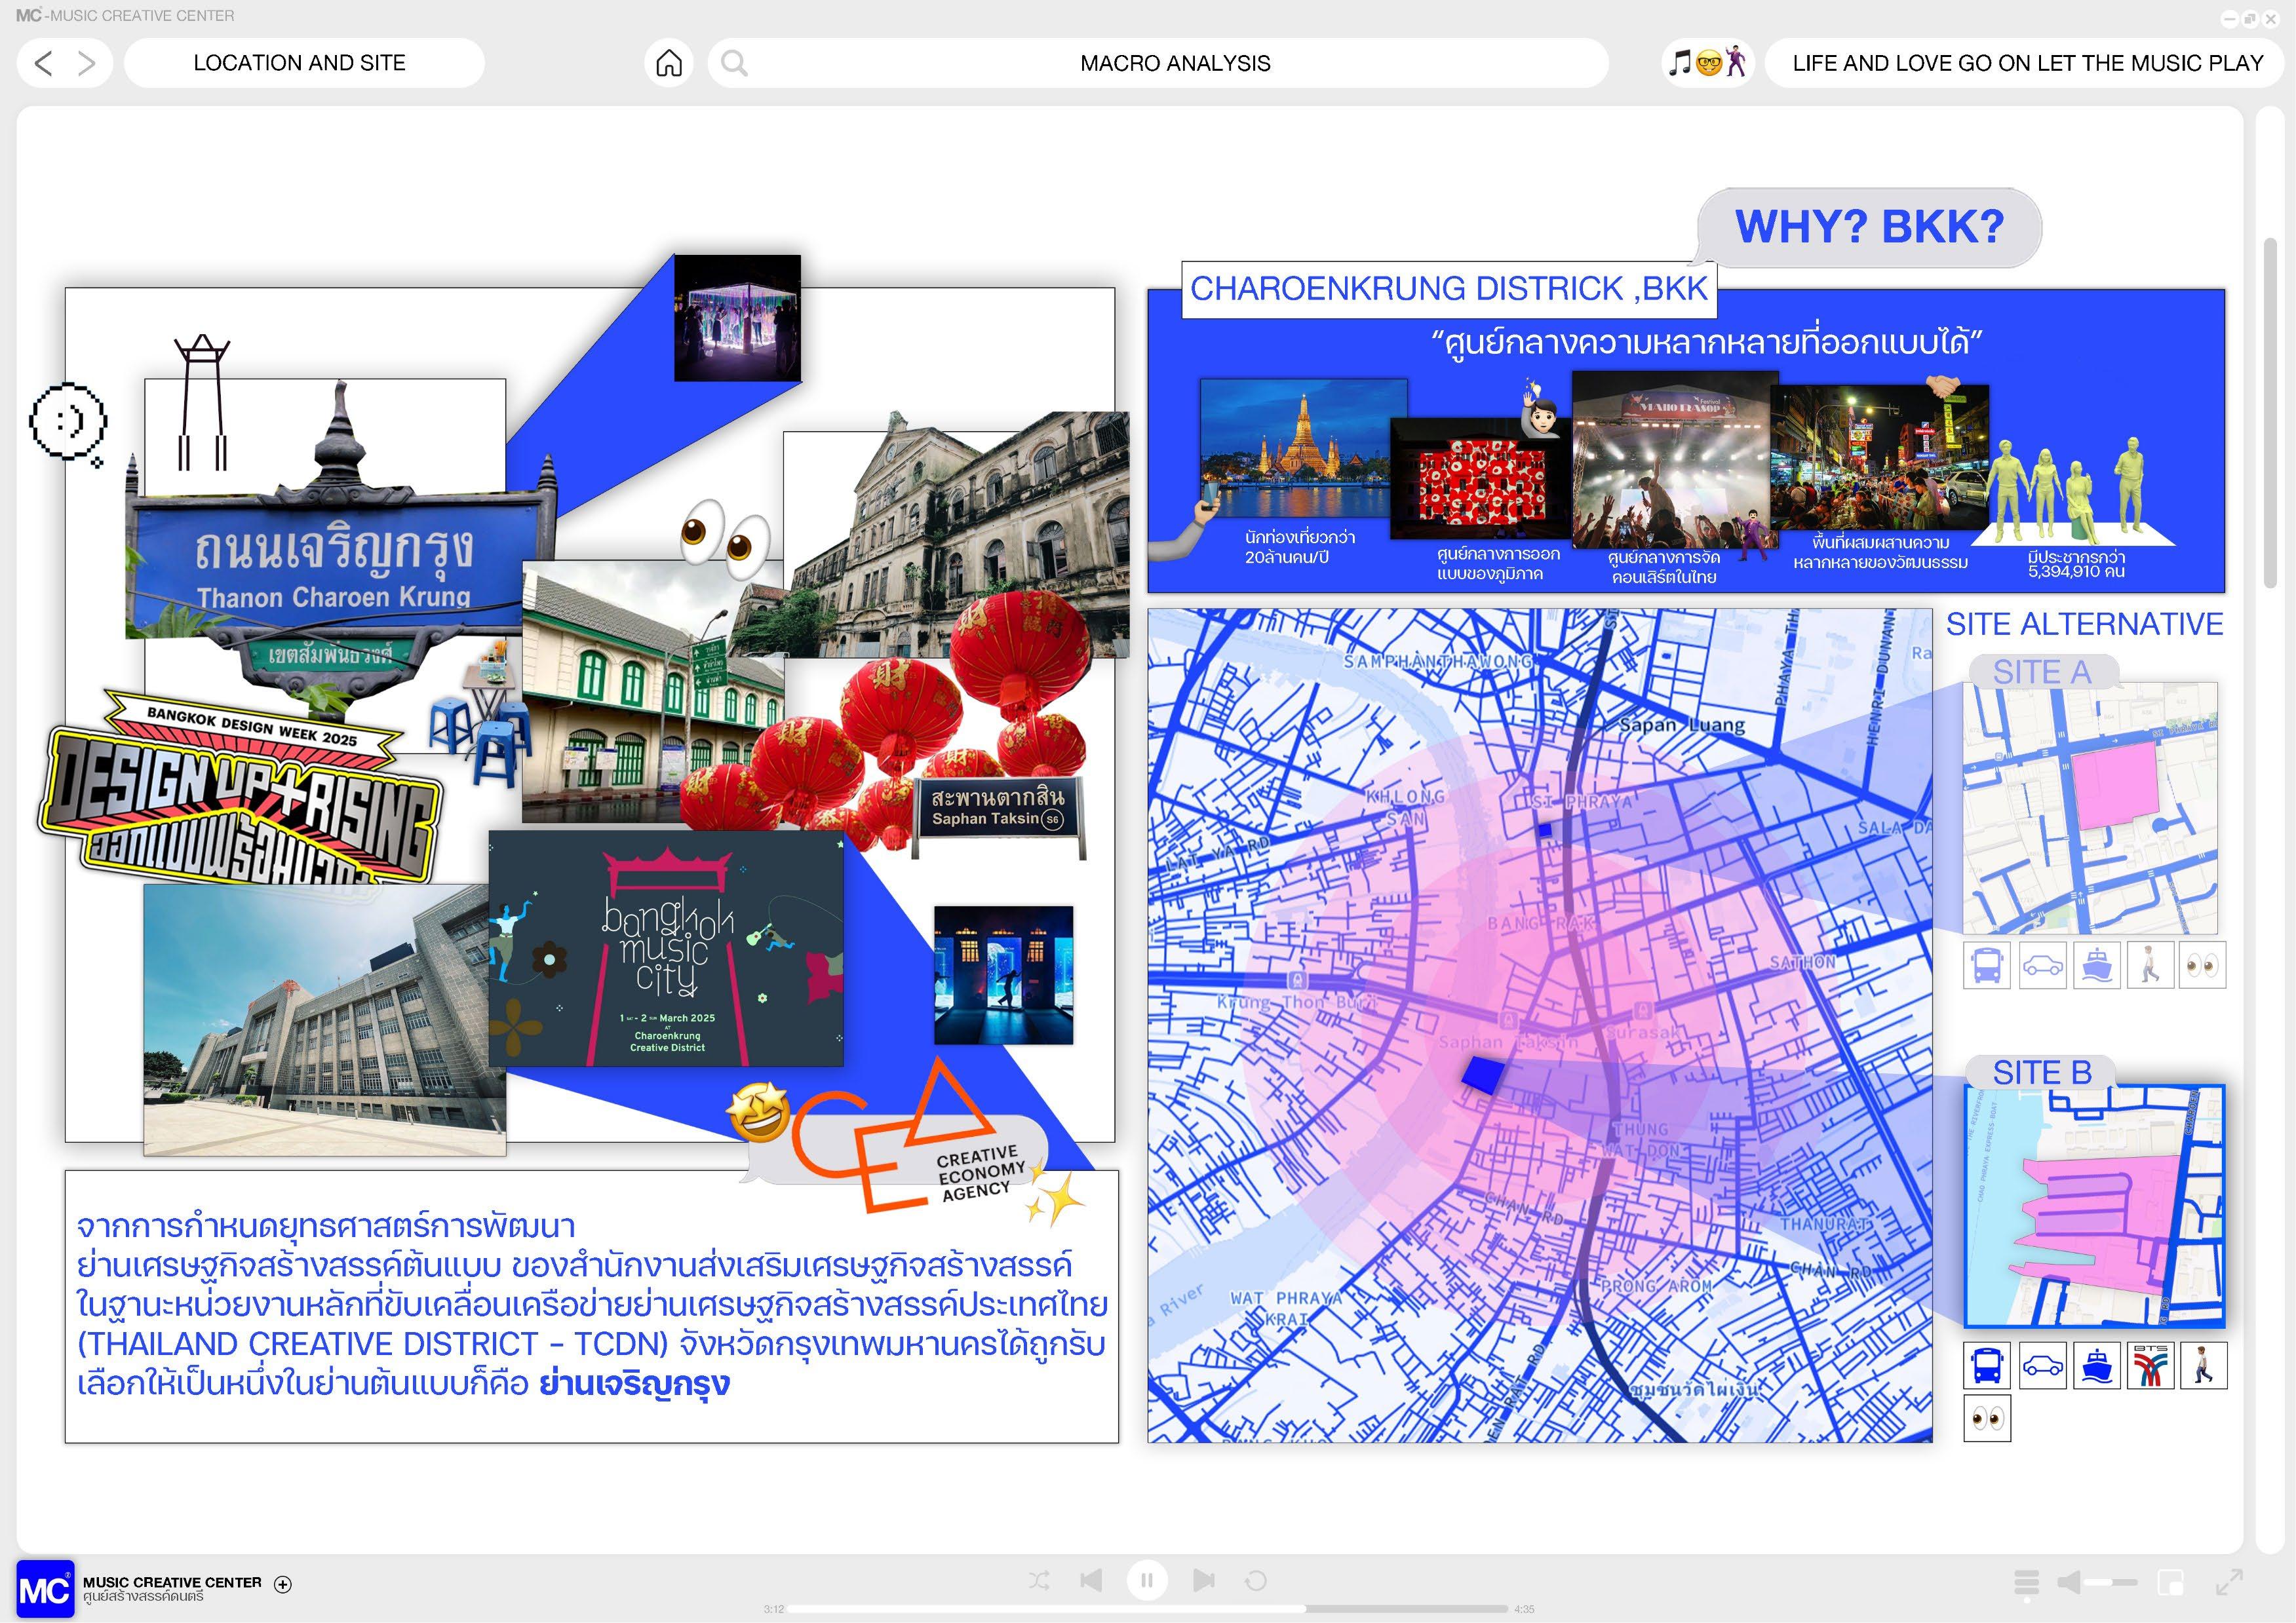
Task: Click the bus icon under Site A
Action: pyautogui.click(x=1986, y=965)
